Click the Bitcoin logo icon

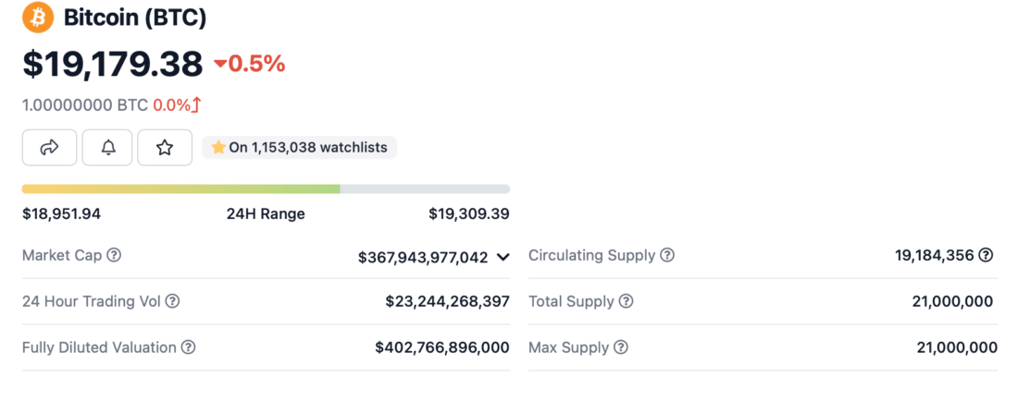click(x=38, y=18)
